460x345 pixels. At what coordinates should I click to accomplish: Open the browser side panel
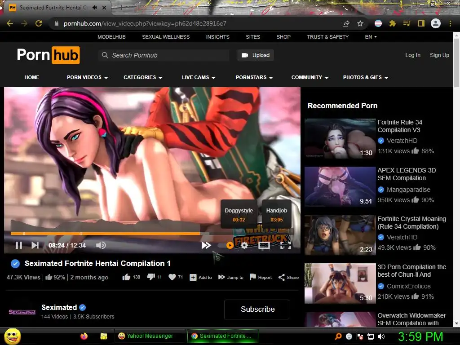(421, 23)
